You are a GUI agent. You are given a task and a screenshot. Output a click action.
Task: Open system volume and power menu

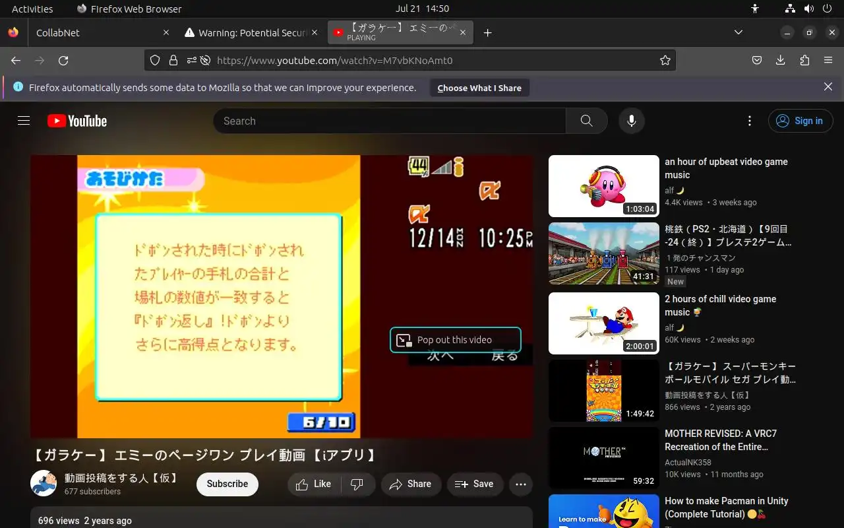tap(809, 9)
